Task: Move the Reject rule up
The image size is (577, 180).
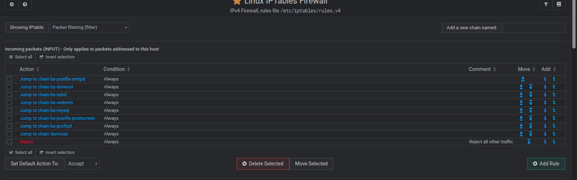Action: click(529, 142)
